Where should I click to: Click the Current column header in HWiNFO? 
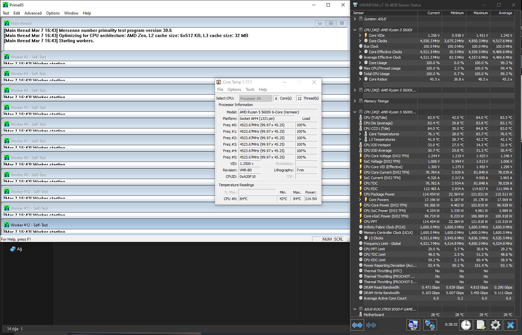tap(430, 13)
